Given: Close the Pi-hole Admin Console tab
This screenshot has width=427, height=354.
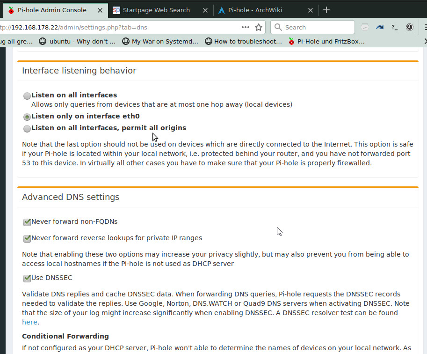Looking at the screenshot, I should [x=100, y=10].
